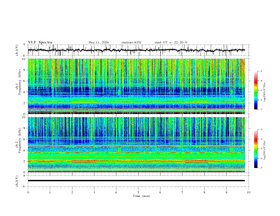The width and height of the screenshot is (280, 216).
Task: Click time axis tick label '3'
Action: [x=94, y=192]
